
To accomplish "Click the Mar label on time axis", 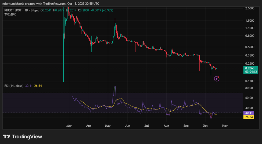I will pyautogui.click(x=69, y=125).
